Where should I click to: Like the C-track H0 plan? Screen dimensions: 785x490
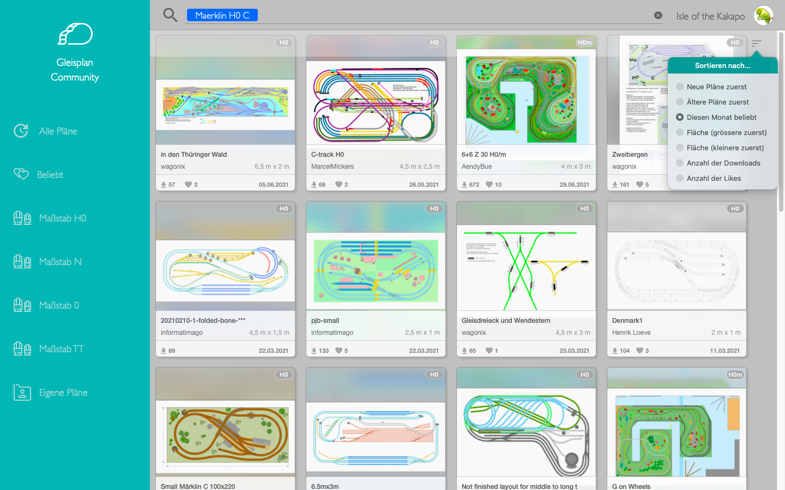pos(339,185)
